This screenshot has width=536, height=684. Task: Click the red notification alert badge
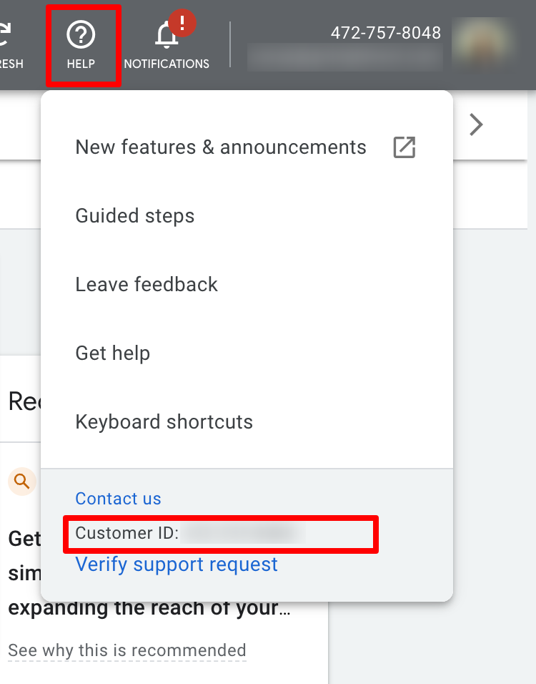click(x=182, y=23)
